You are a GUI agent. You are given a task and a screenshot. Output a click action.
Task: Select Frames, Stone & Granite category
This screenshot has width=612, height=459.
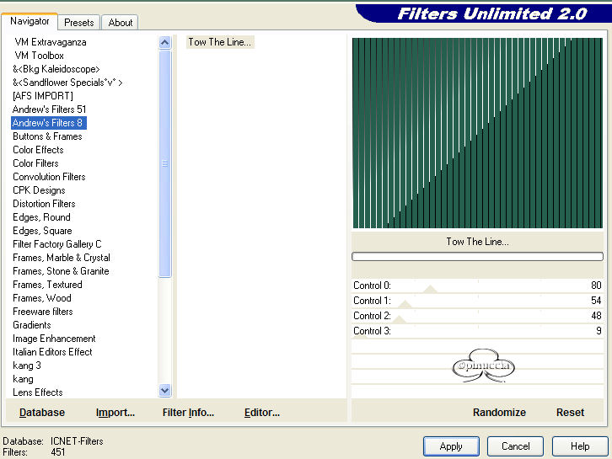61,271
